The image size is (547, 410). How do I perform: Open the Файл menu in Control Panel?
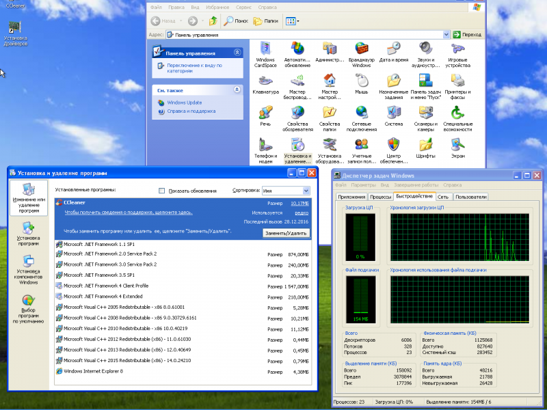pyautogui.click(x=156, y=7)
